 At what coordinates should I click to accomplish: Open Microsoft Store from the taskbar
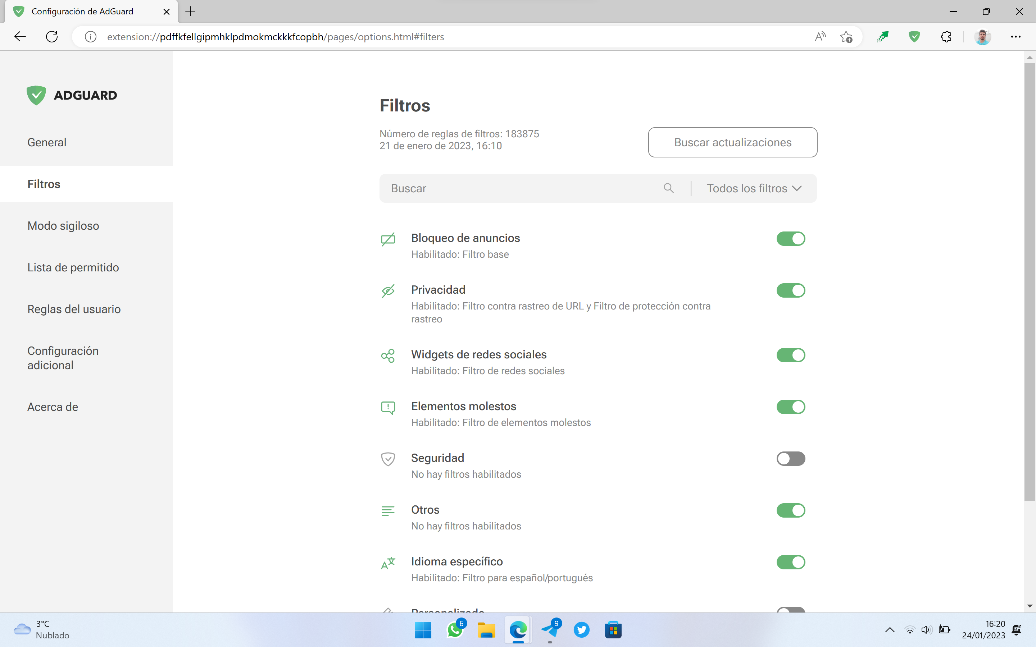(x=613, y=630)
